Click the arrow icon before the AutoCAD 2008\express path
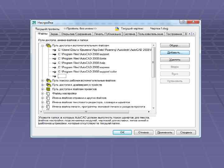The image size is (224, 168). click(54, 67)
